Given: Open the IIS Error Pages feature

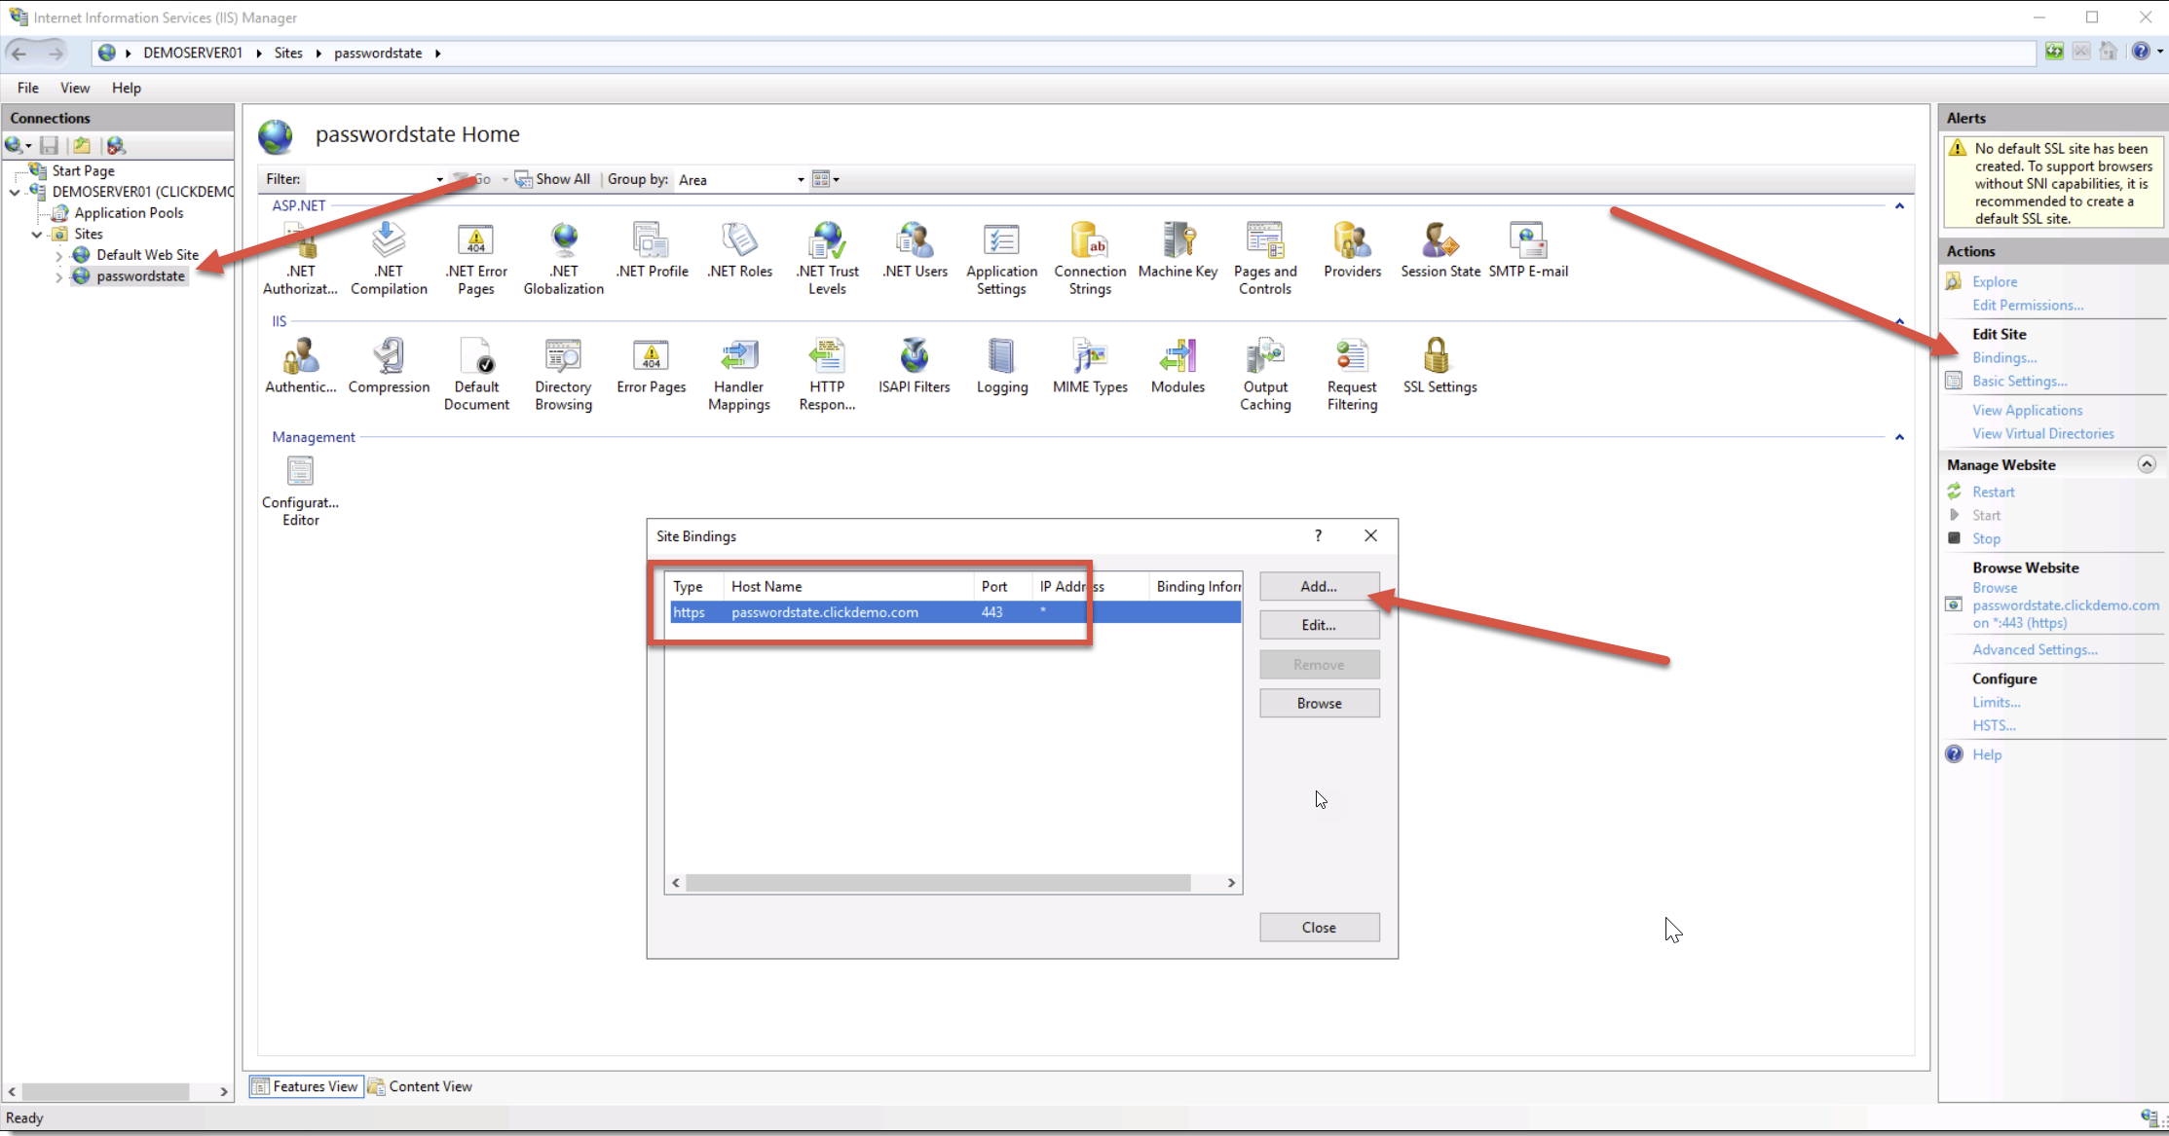Looking at the screenshot, I should coord(652,366).
